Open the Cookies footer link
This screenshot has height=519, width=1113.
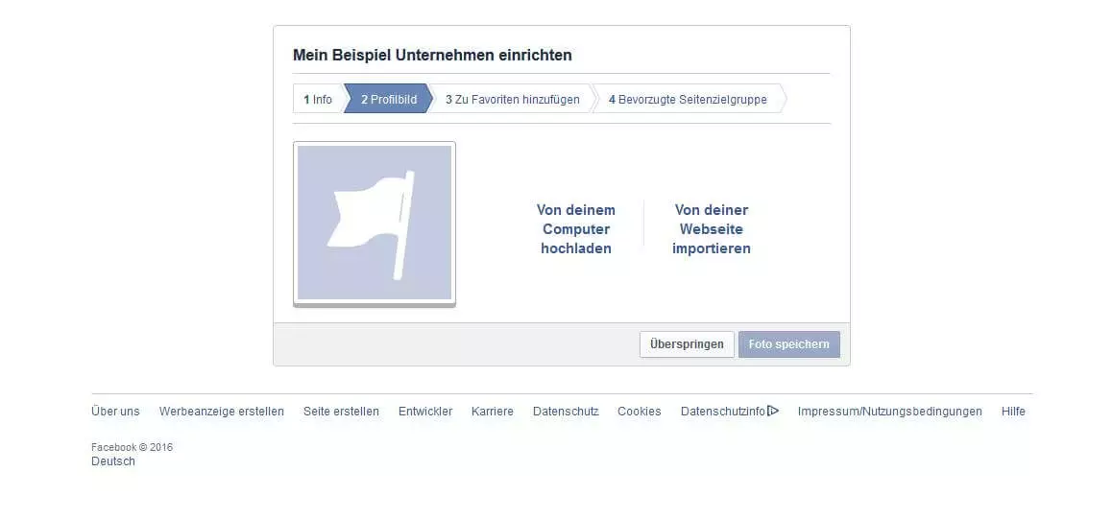[639, 412]
